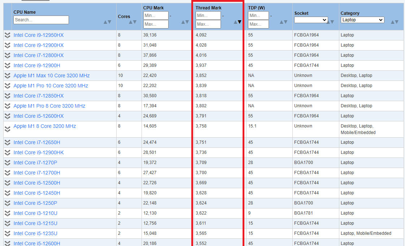Expand row details for Intel Core i7-12800HX
The width and height of the screenshot is (405, 246).
(x=8, y=55)
